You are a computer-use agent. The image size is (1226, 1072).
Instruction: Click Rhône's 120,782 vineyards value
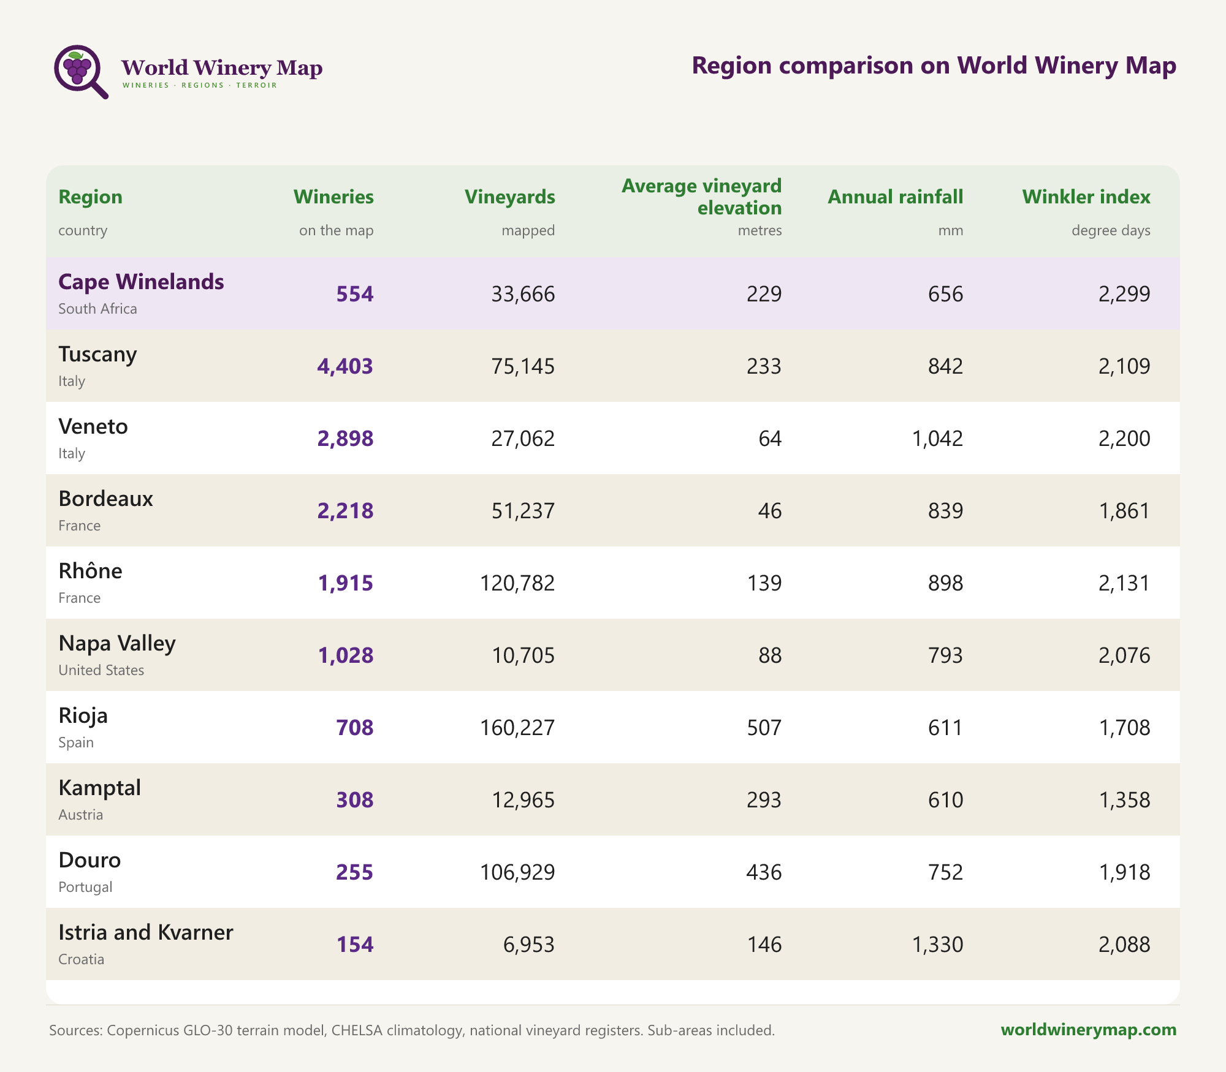point(517,583)
